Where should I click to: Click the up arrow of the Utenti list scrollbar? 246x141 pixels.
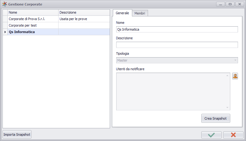coord(227,75)
